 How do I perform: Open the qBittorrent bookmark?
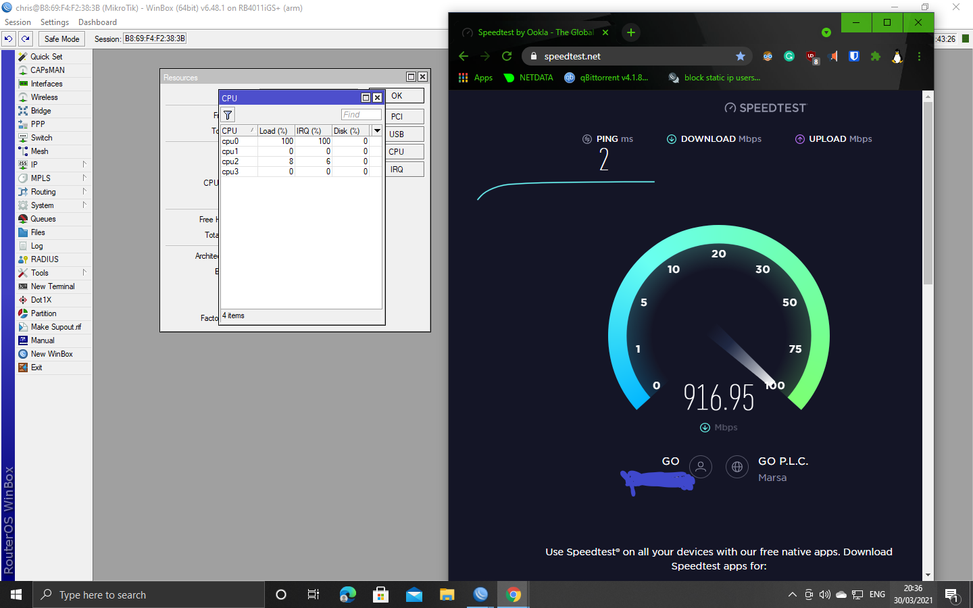click(607, 78)
